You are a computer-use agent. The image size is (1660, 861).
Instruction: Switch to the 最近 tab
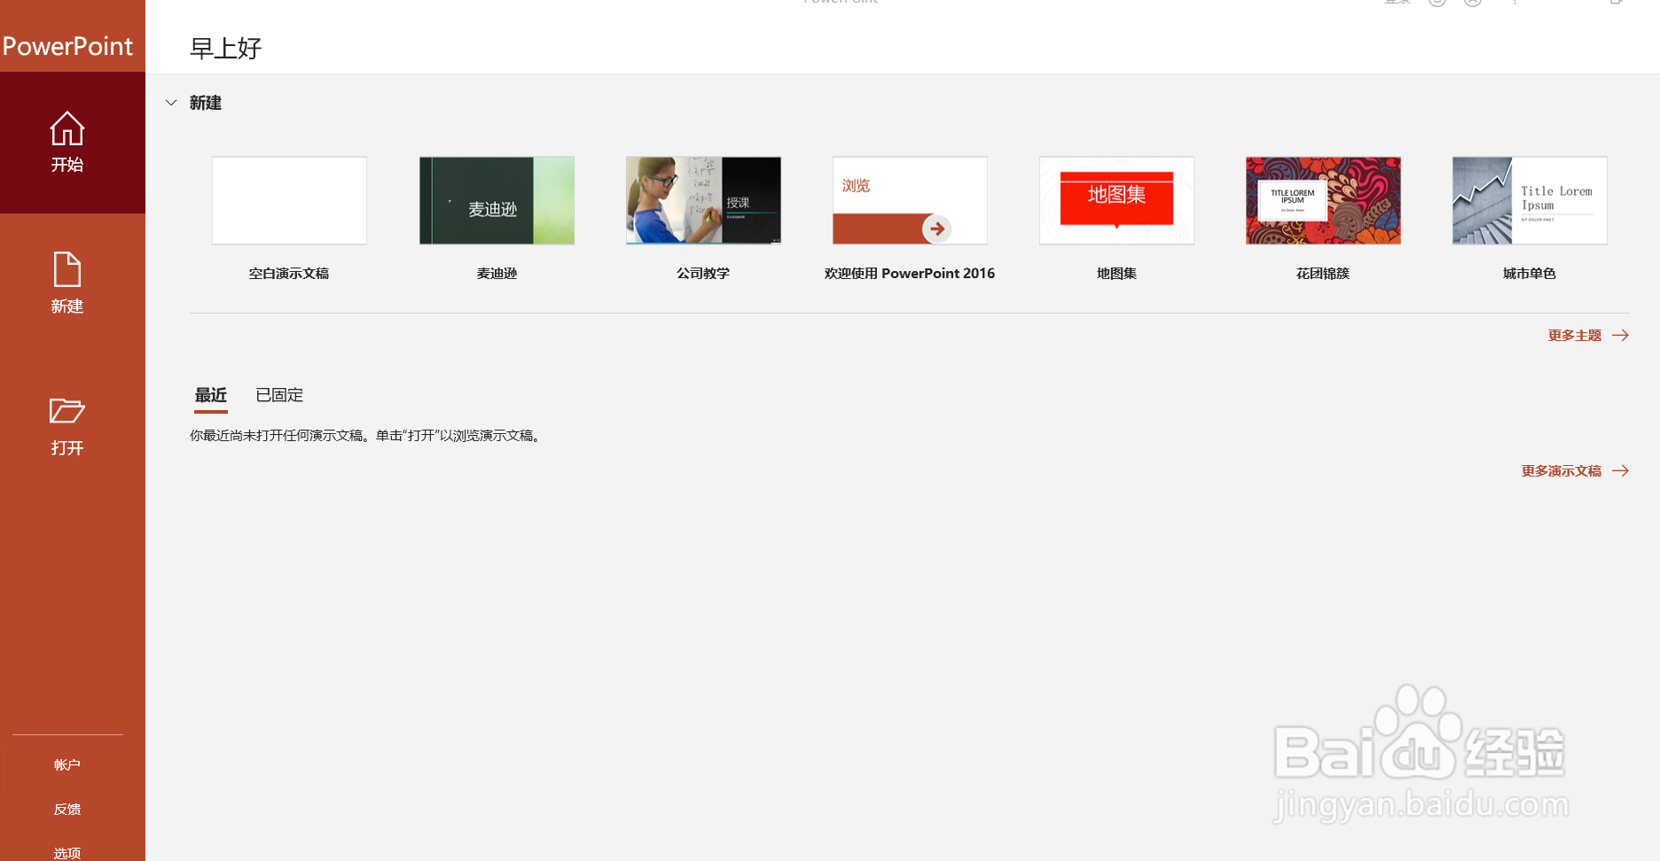(x=211, y=395)
